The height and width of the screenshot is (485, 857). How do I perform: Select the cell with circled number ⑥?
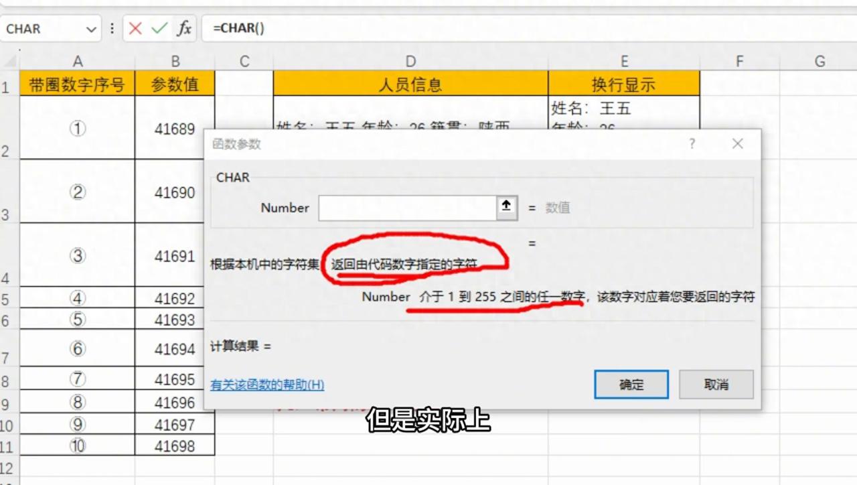[x=78, y=348]
